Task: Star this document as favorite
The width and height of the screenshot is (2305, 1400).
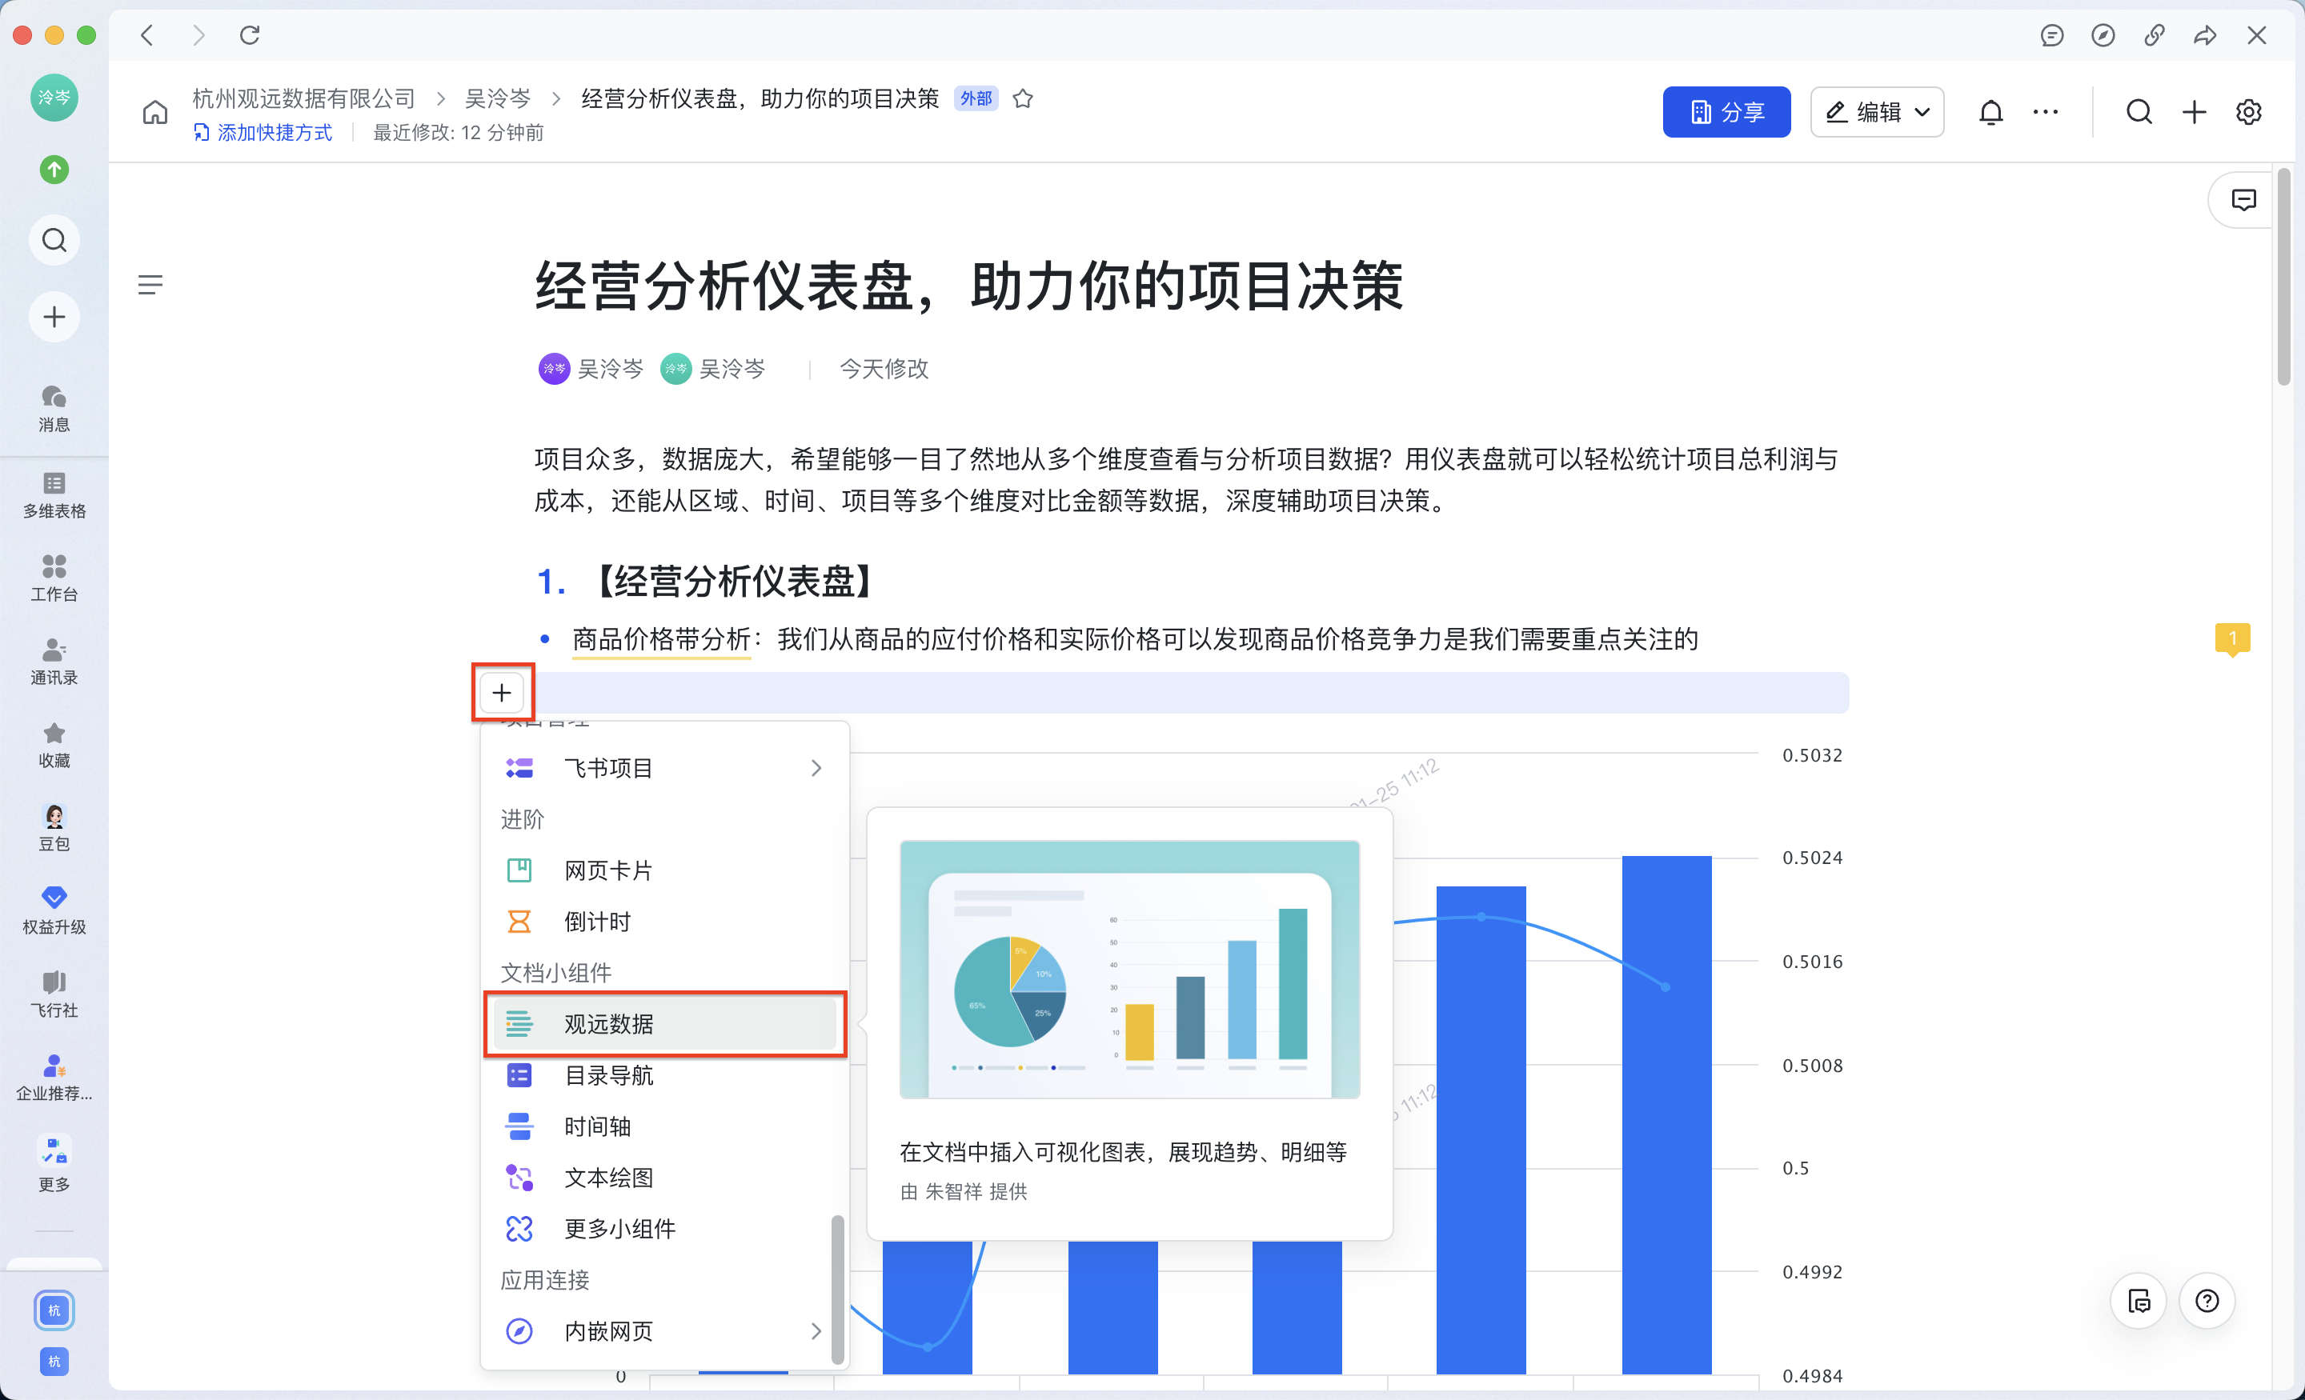Action: [x=1024, y=98]
